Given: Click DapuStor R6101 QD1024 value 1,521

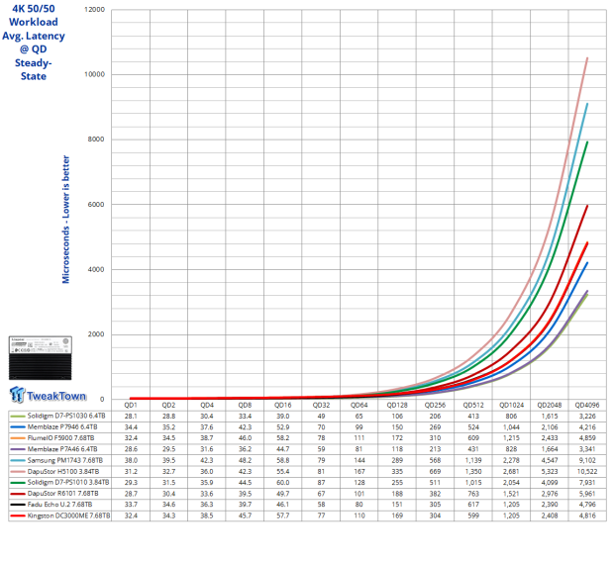Looking at the screenshot, I should 511,494.
